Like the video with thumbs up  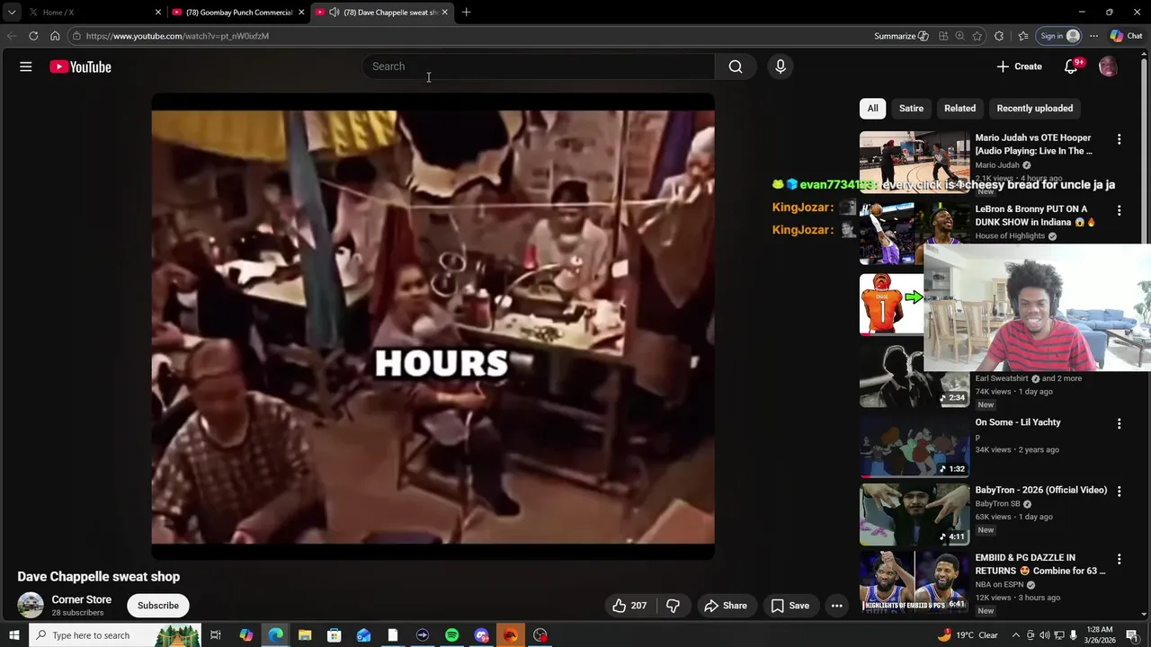629,606
